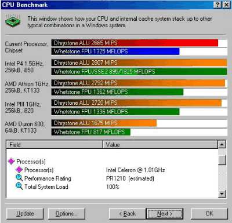Go to previous page with Back button
The width and height of the screenshot is (232, 223).
pos(128,214)
